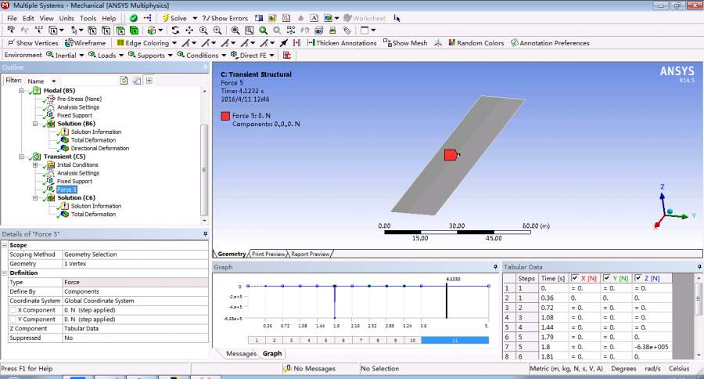Open the Conditions menu button
Viewport: 704px width, 379px height.
click(202, 55)
